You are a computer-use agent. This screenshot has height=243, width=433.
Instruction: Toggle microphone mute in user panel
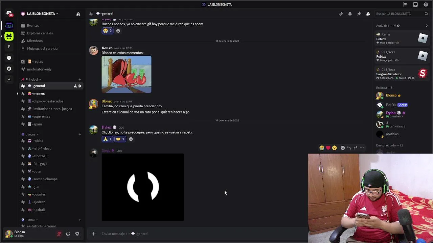pos(59,234)
